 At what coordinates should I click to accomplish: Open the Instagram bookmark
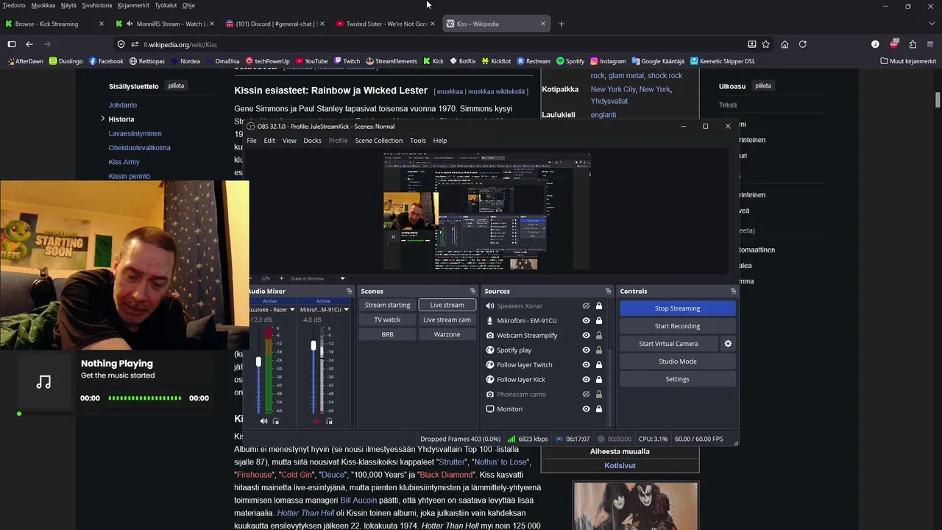(608, 61)
